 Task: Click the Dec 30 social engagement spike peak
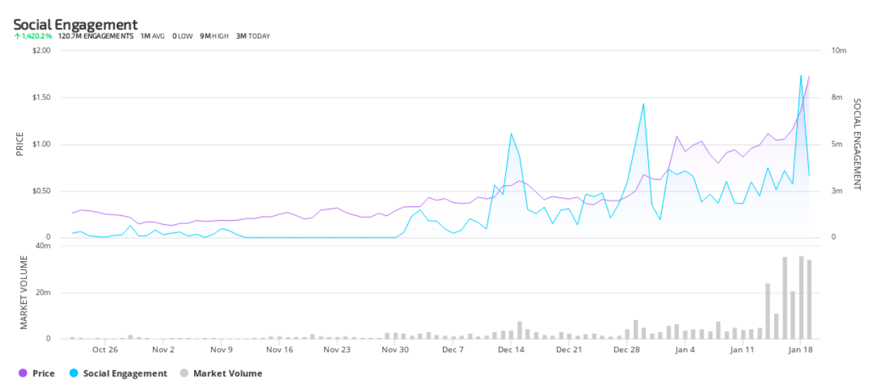pyautogui.click(x=643, y=104)
